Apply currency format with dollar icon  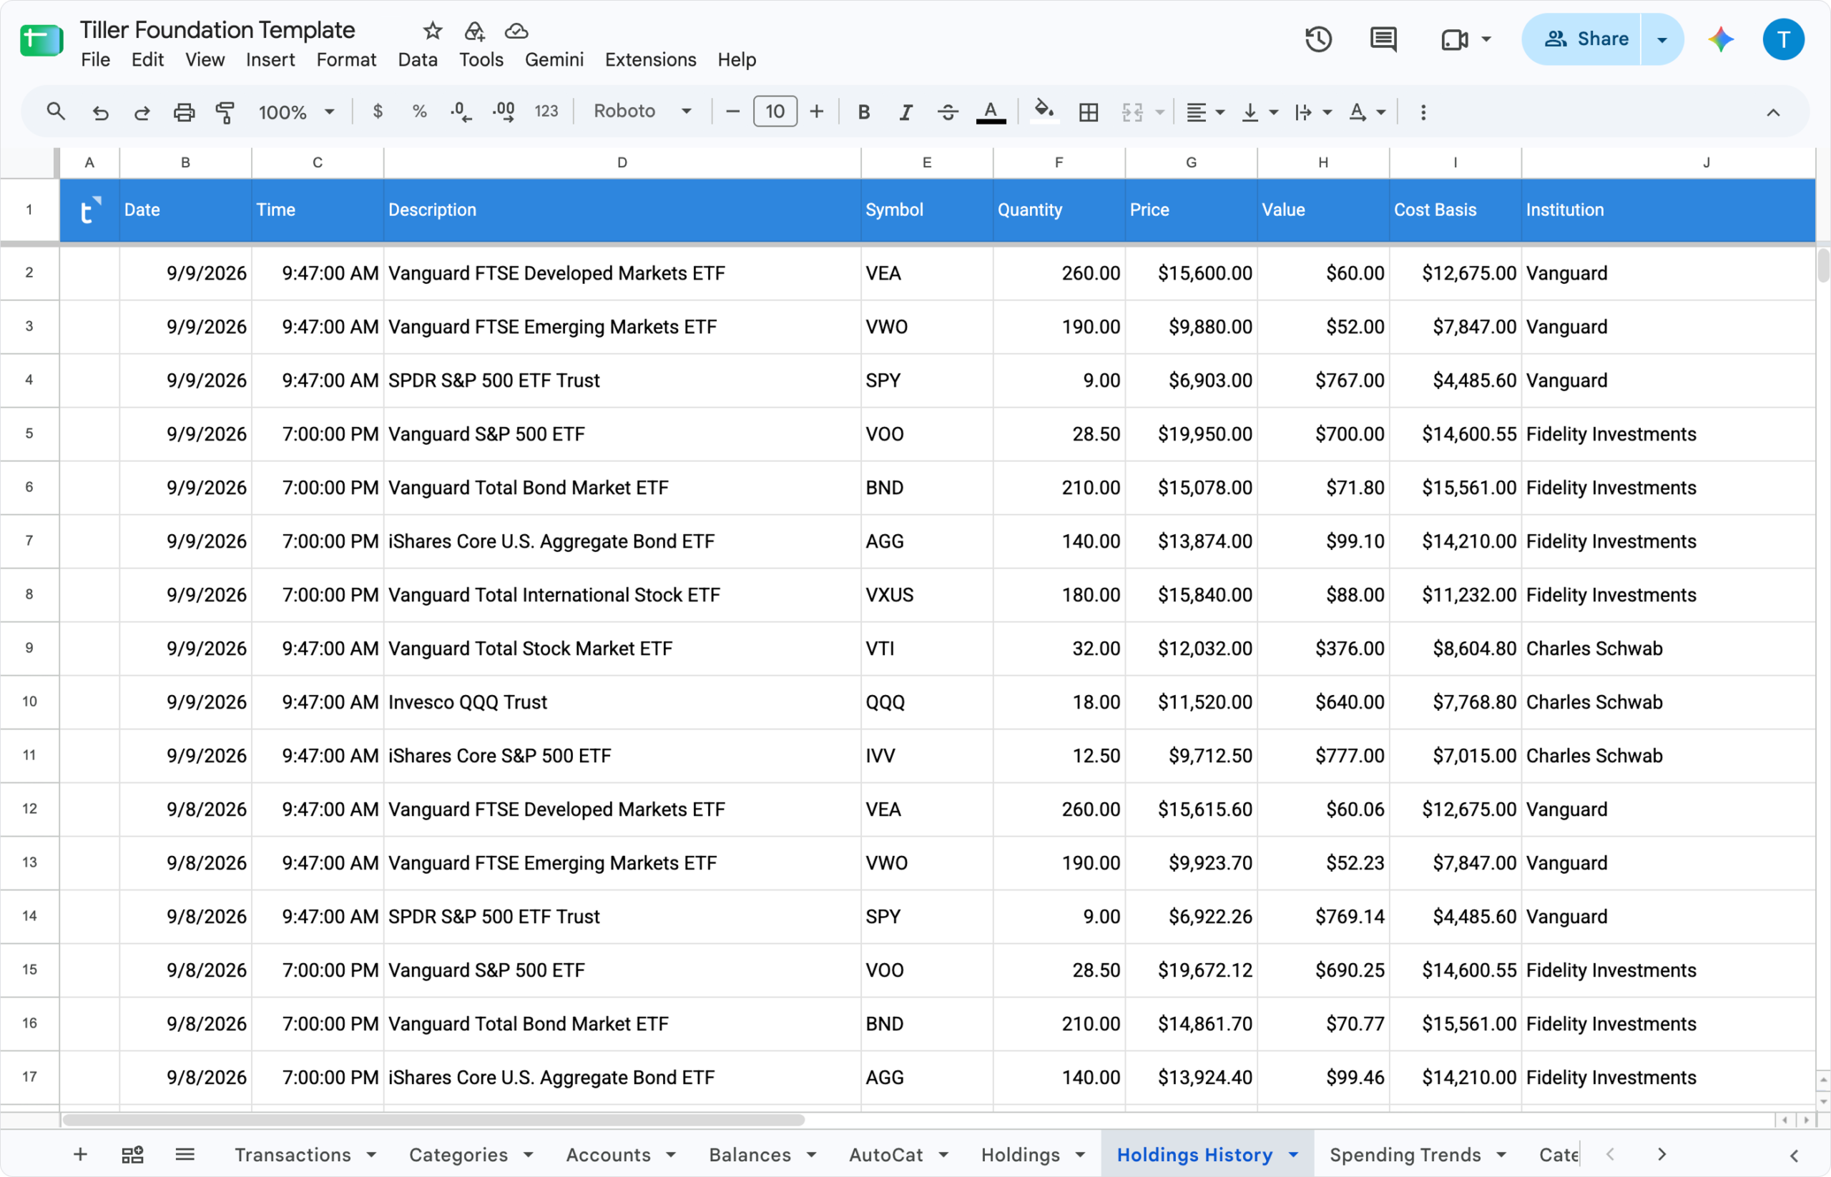coord(378,112)
